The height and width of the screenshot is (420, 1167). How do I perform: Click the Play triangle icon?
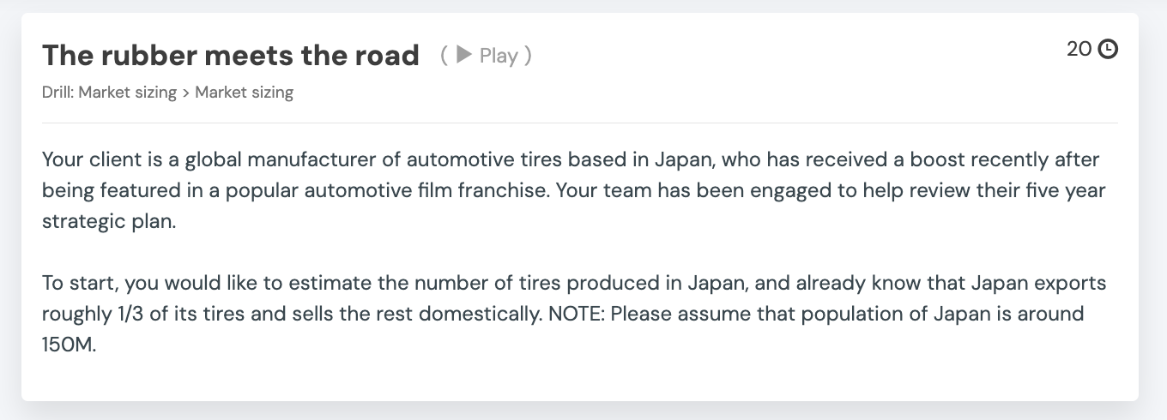pyautogui.click(x=464, y=56)
